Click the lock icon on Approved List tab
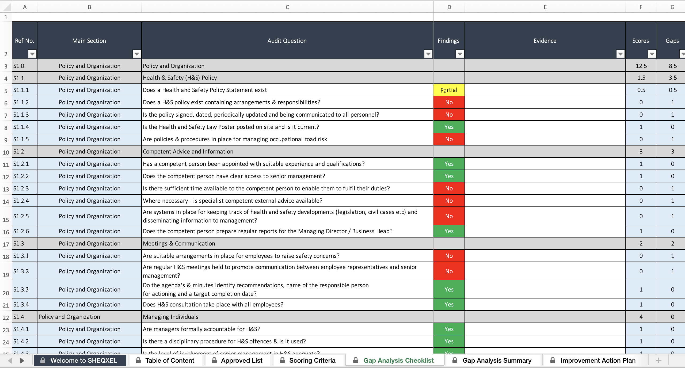The height and width of the screenshot is (368, 685). coord(214,360)
